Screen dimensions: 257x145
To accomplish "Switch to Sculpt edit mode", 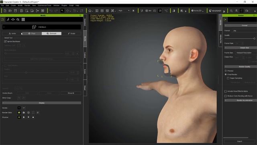I will pos(71,33).
